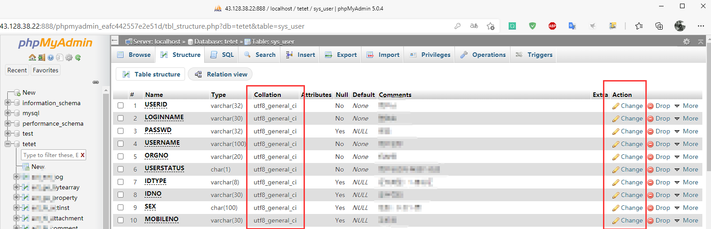
Task: Select the LOGINNAME row checkbox
Action: coord(121,118)
